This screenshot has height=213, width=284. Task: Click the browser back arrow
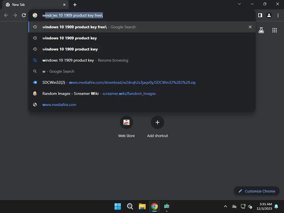coord(6,16)
